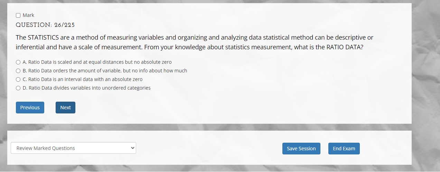Advance with the Next button
Viewport: 440px width, 172px height.
click(65, 108)
